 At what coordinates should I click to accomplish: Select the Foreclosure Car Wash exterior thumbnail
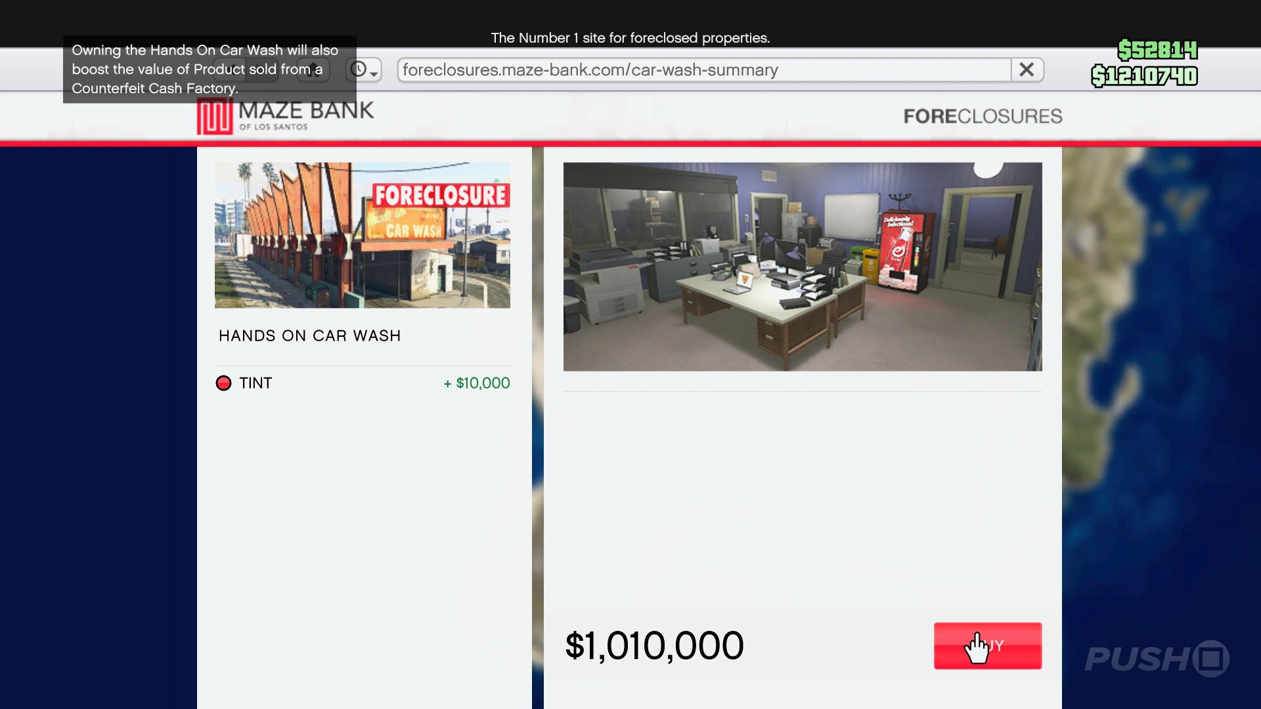tap(362, 235)
